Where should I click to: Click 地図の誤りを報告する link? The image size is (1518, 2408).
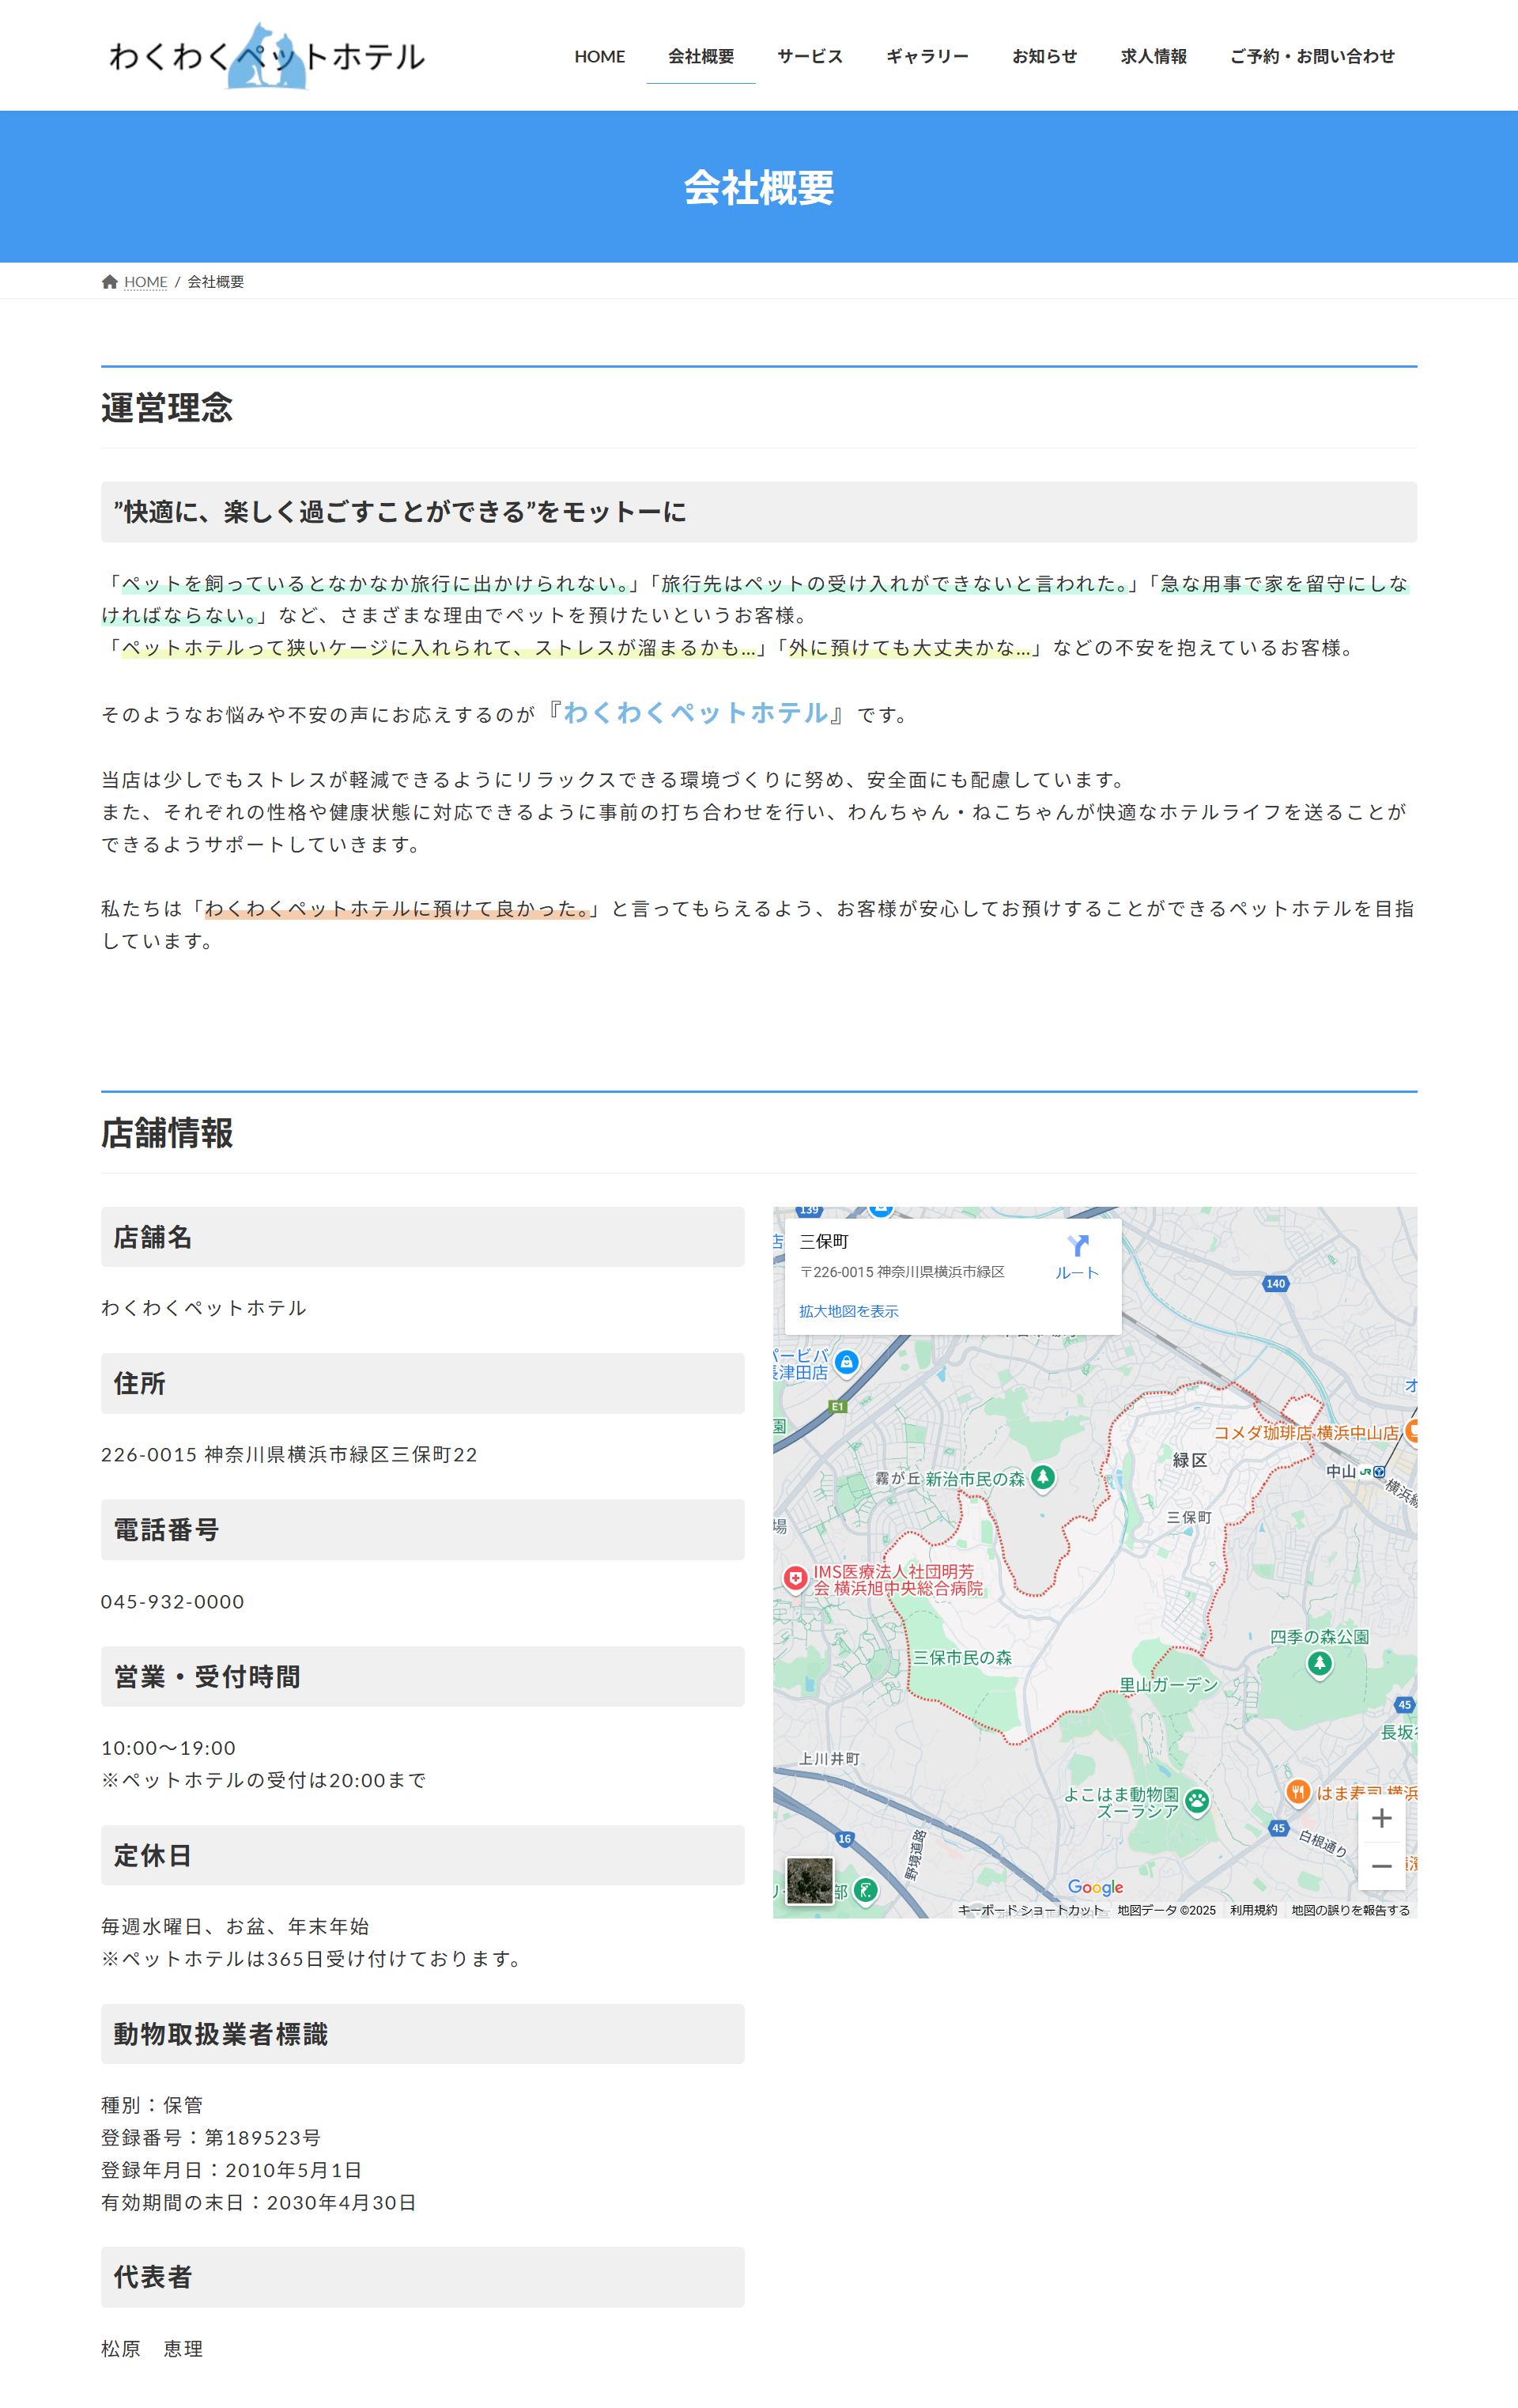[x=1350, y=1910]
